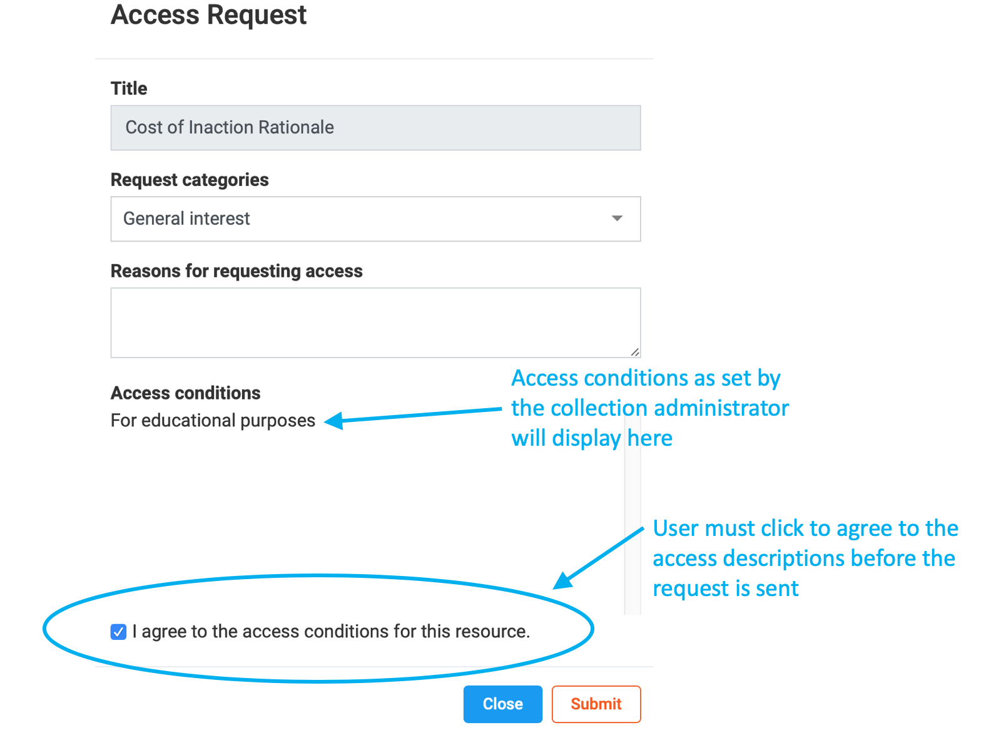Click the Submit button

pyautogui.click(x=596, y=704)
